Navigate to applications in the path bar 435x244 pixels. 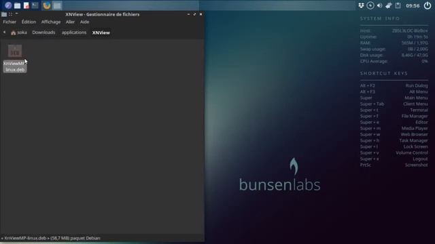point(74,33)
